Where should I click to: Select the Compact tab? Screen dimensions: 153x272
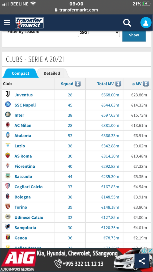pyautogui.click(x=20, y=73)
